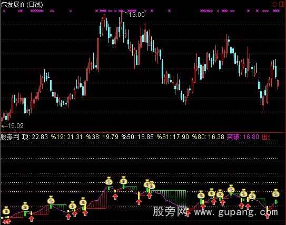Click the (日线) daily period label
The image size is (286, 225).
pos(35,5)
